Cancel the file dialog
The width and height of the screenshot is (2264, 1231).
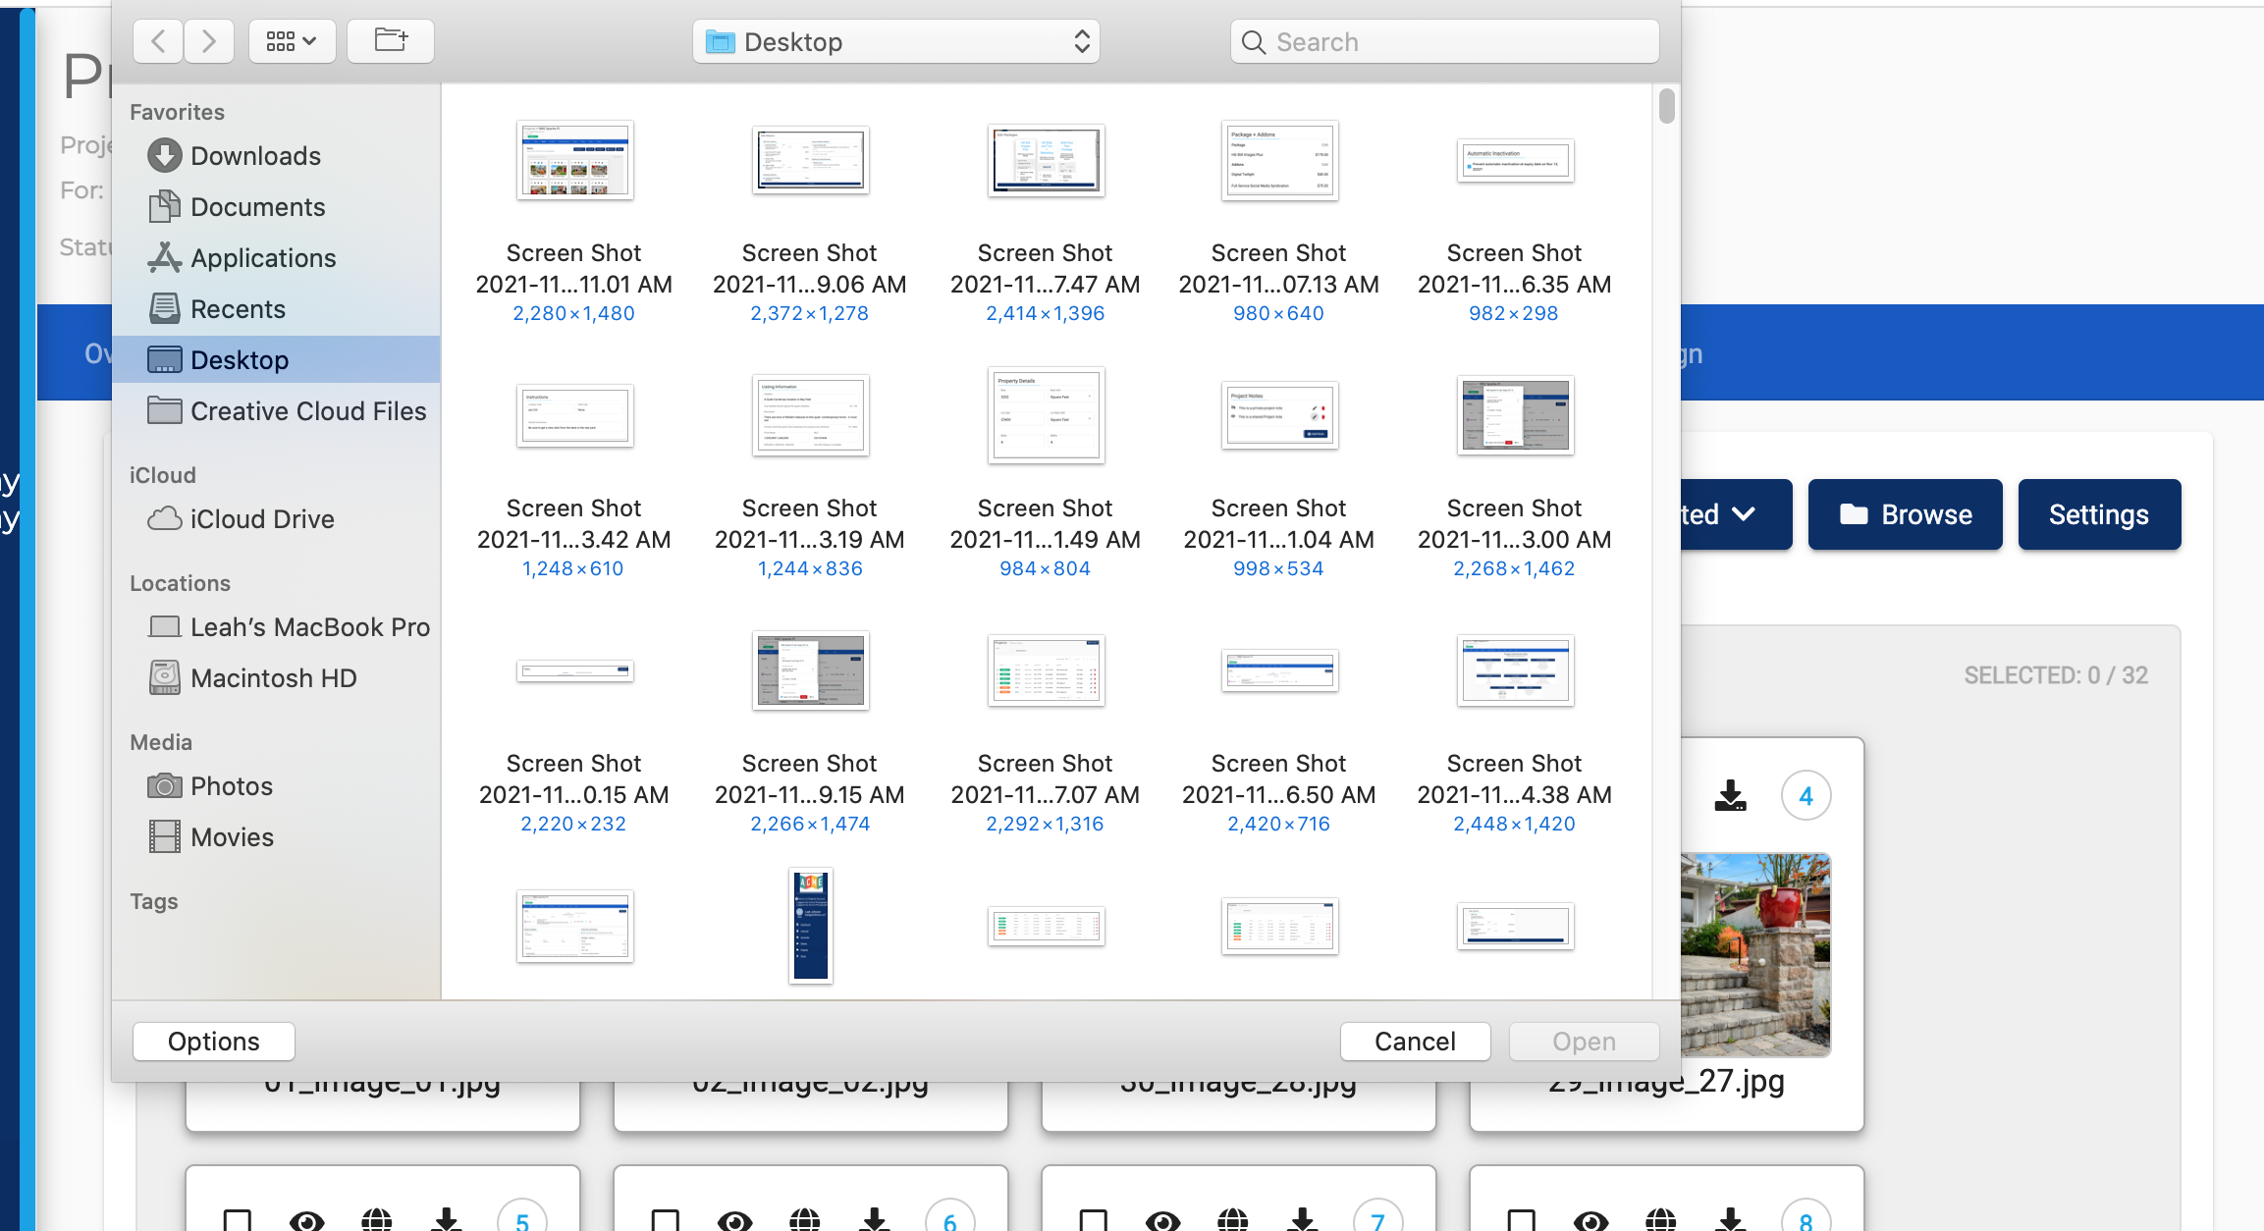point(1415,1041)
